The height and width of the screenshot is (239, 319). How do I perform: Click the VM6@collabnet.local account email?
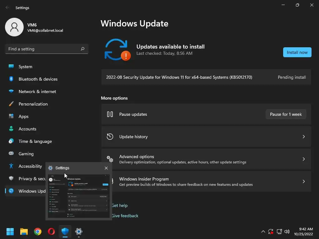click(45, 30)
